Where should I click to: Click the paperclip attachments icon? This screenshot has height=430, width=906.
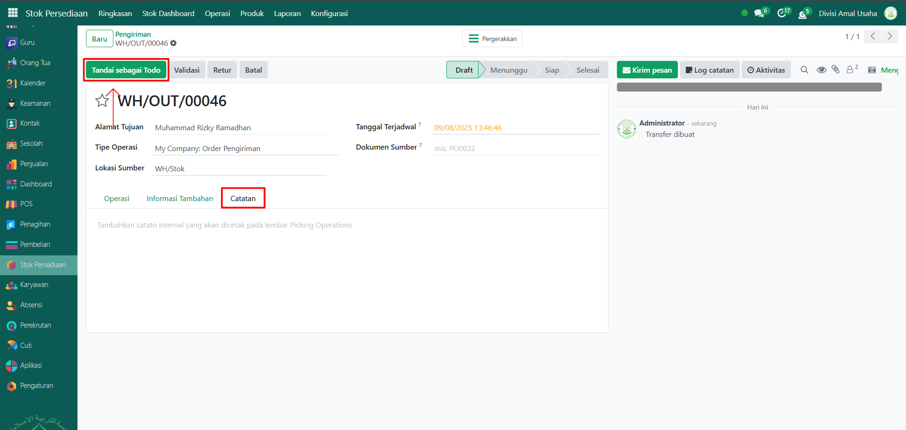click(836, 70)
